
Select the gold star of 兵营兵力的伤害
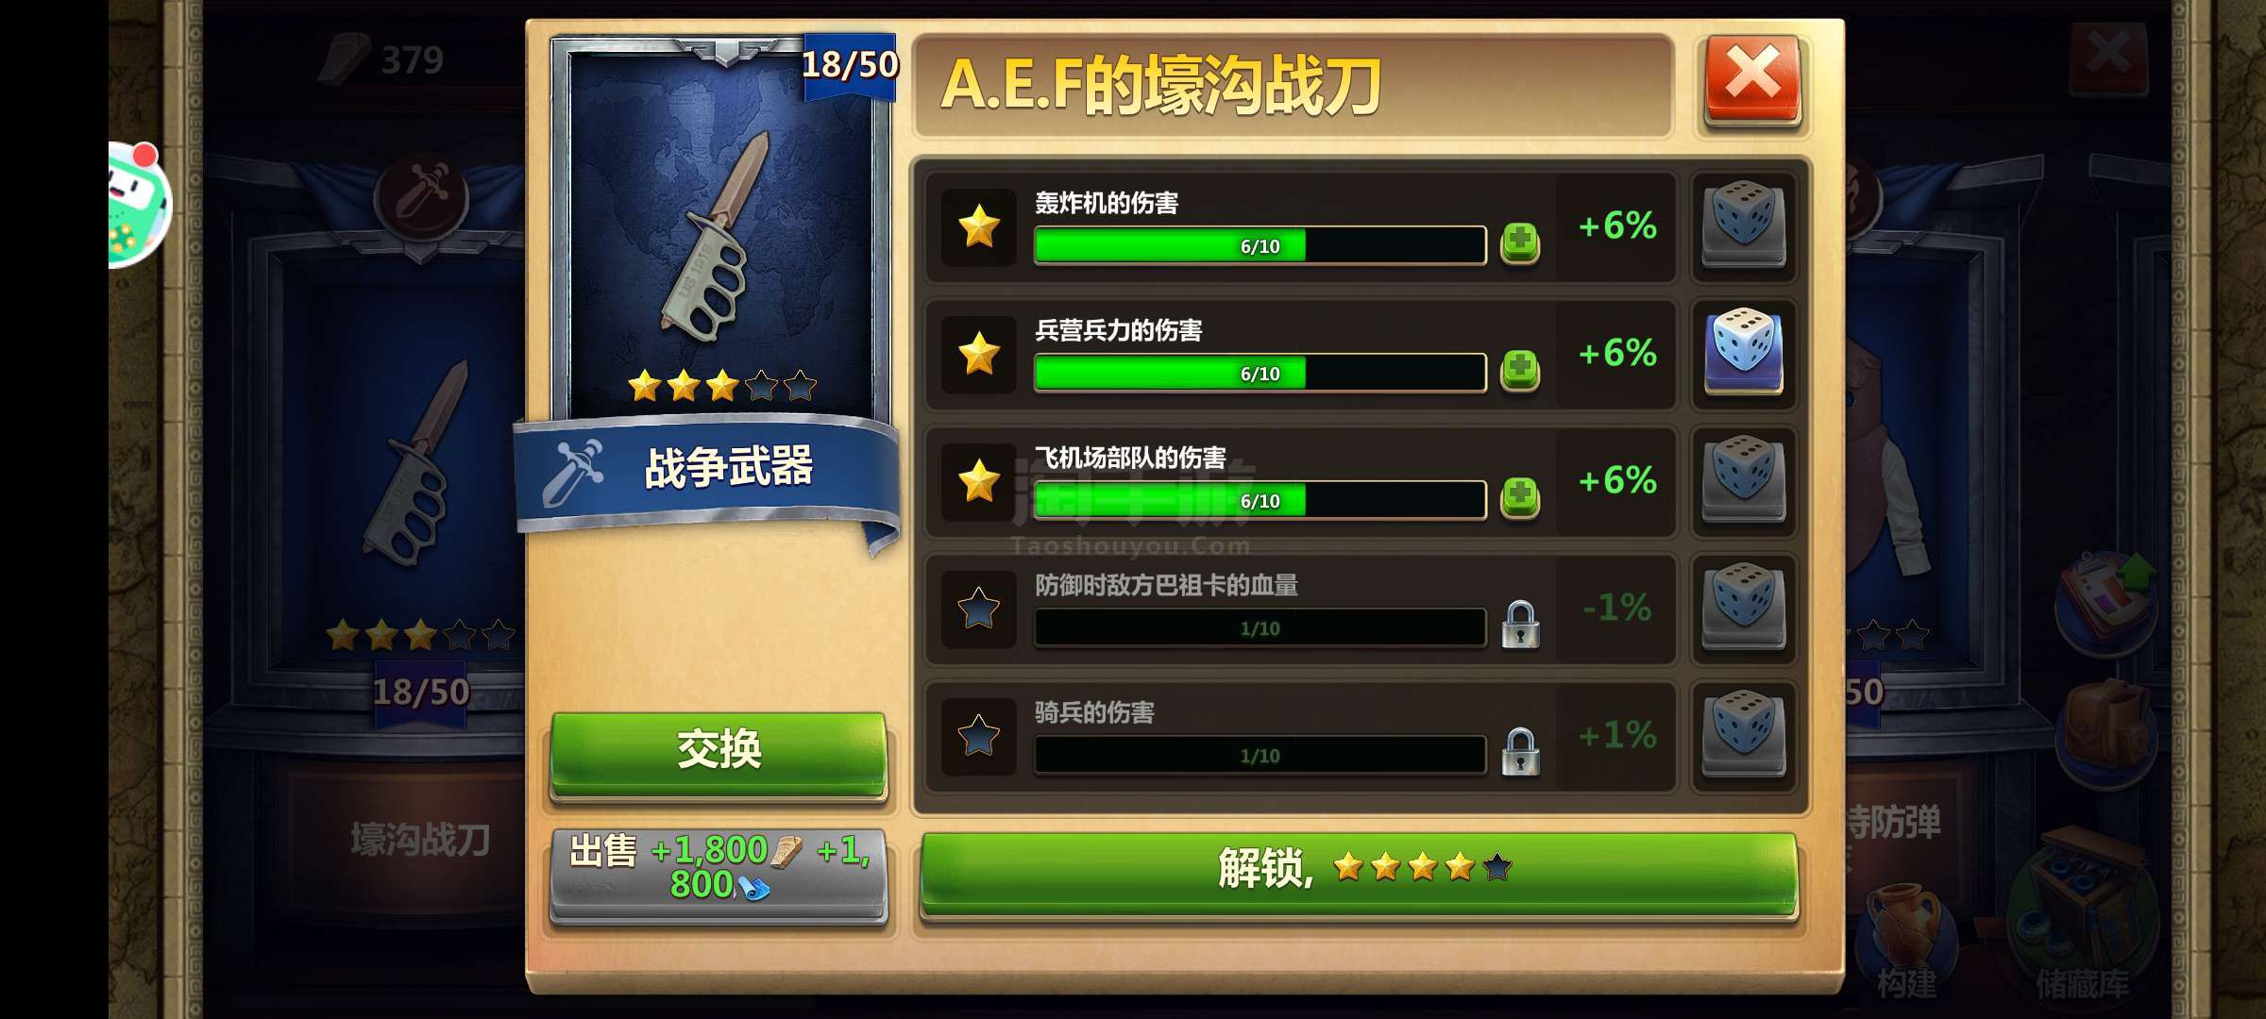(979, 354)
